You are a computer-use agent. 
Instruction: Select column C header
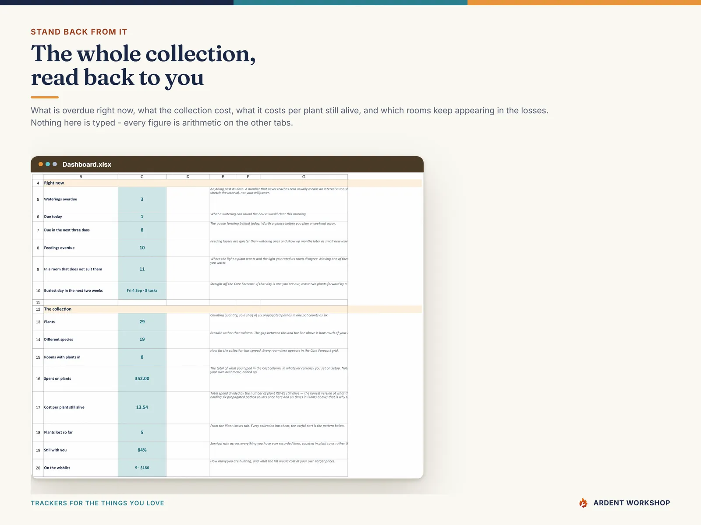pyautogui.click(x=142, y=177)
